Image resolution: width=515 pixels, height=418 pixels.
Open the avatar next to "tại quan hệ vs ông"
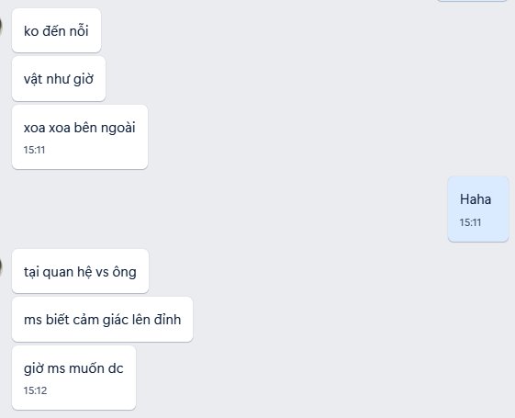[1, 267]
